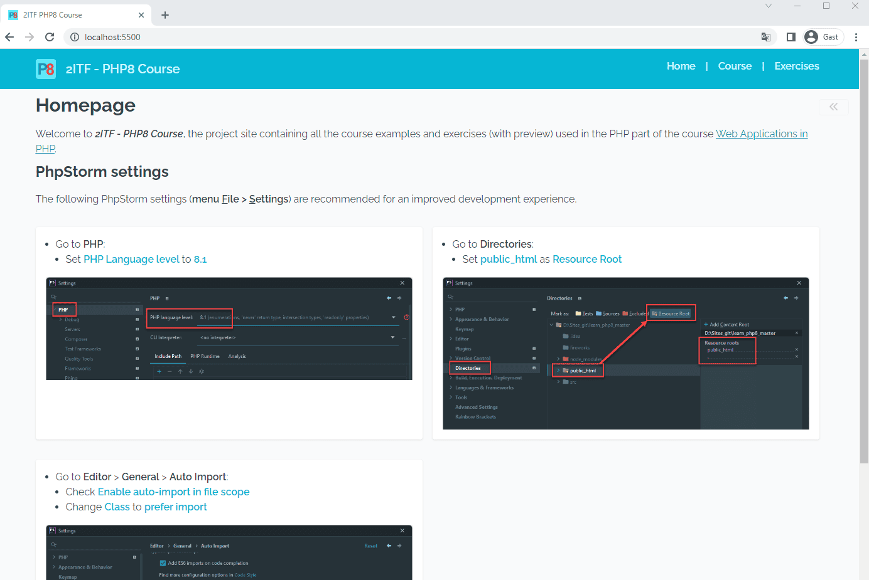Click the page vertical scrollbar thumb

(x=864, y=260)
